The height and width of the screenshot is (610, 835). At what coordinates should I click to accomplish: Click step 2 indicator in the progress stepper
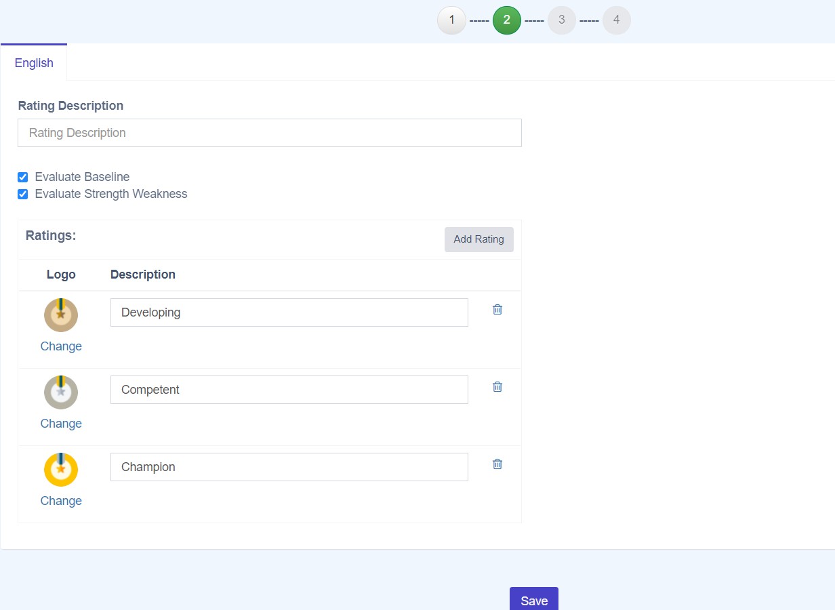pos(506,20)
